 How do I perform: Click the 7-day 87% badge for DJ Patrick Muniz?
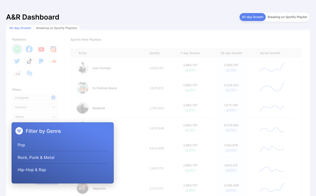(190, 90)
